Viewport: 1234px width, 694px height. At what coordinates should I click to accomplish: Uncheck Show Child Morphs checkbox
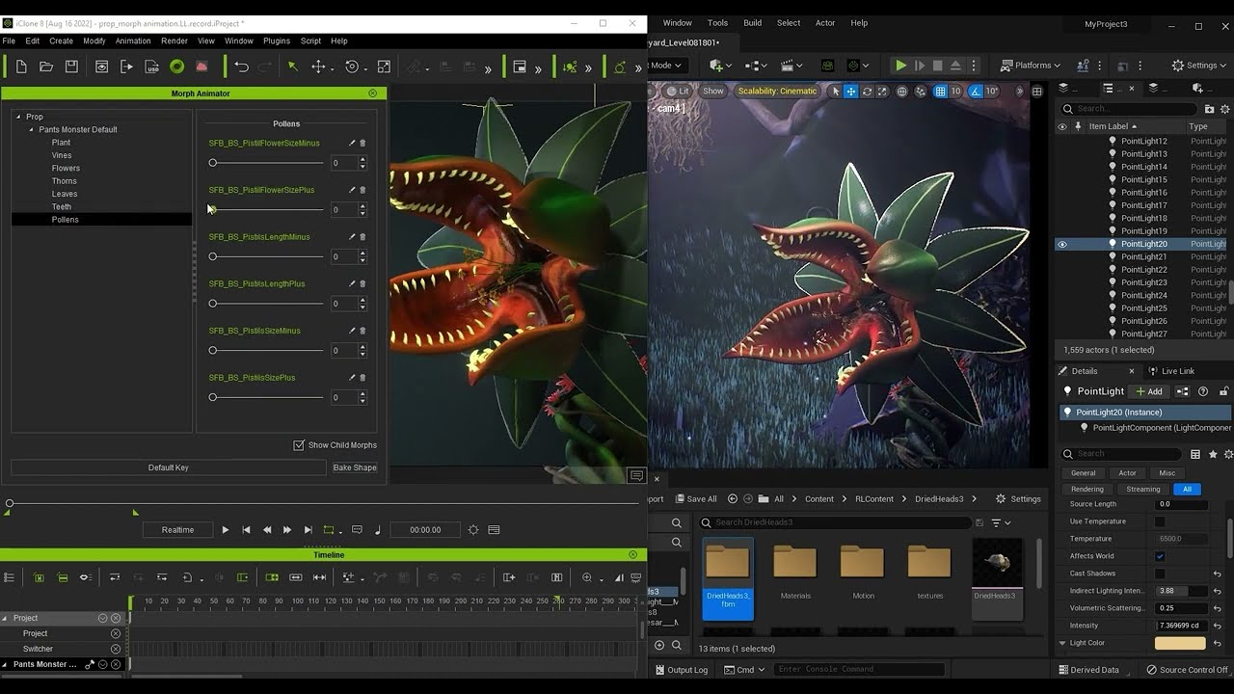pyautogui.click(x=299, y=445)
